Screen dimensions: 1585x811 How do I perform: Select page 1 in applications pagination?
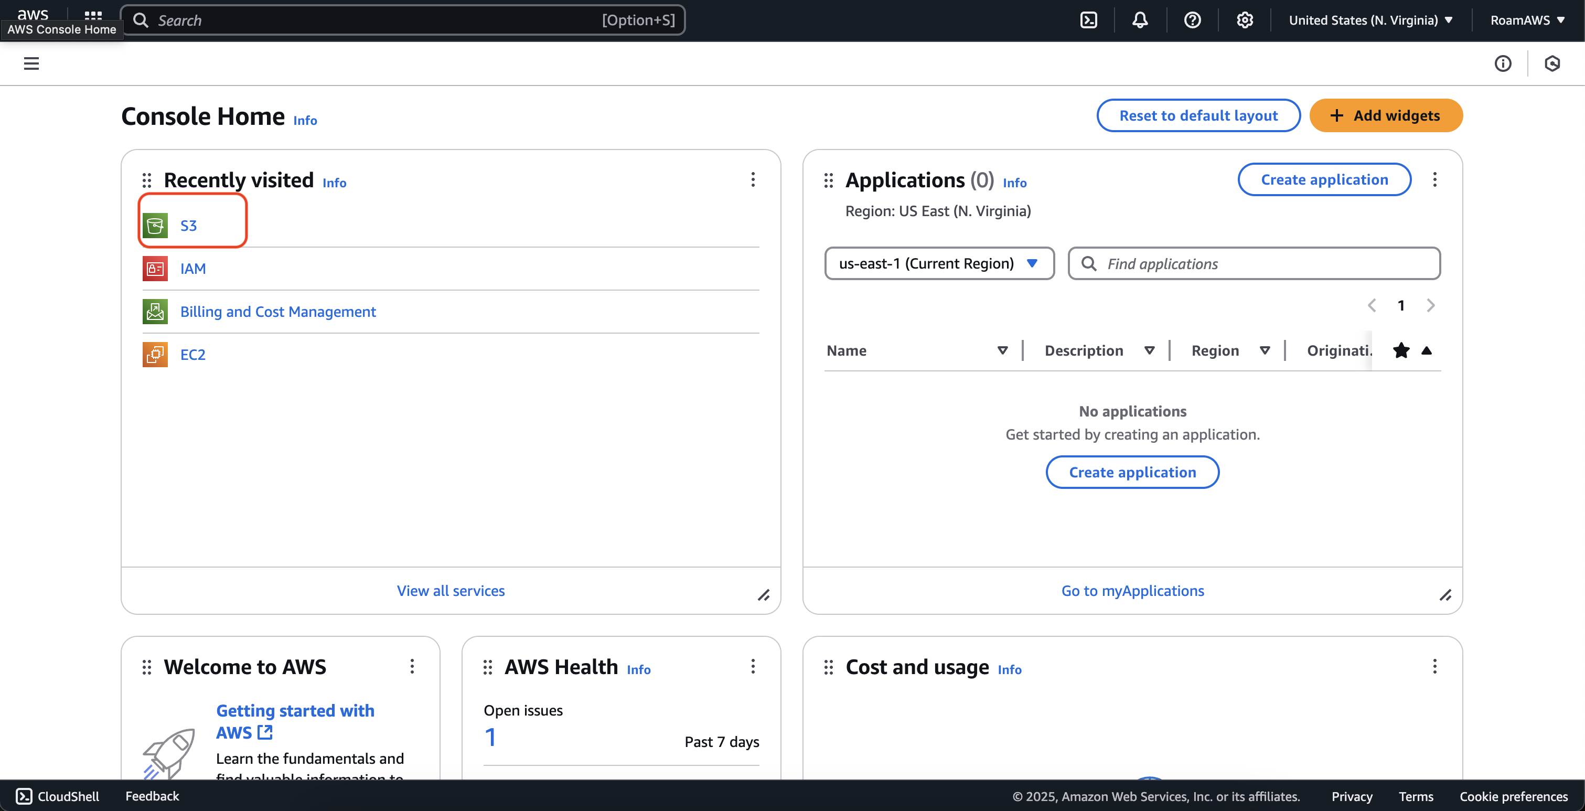(1401, 305)
